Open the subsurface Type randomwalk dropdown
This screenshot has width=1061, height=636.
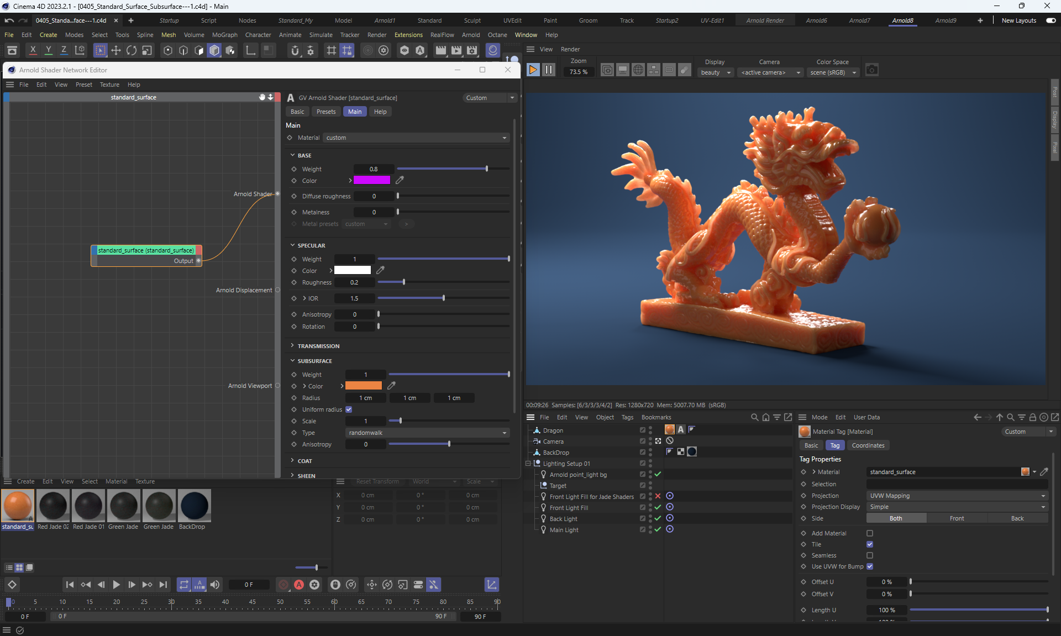(x=427, y=433)
